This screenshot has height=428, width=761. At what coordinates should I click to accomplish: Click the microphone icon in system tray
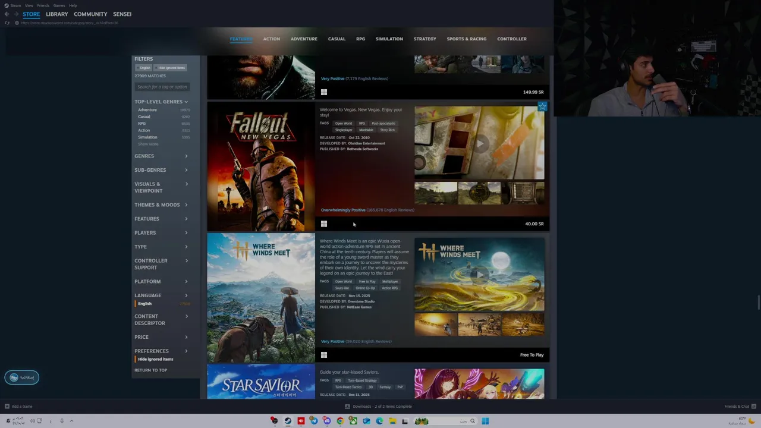[x=61, y=421]
